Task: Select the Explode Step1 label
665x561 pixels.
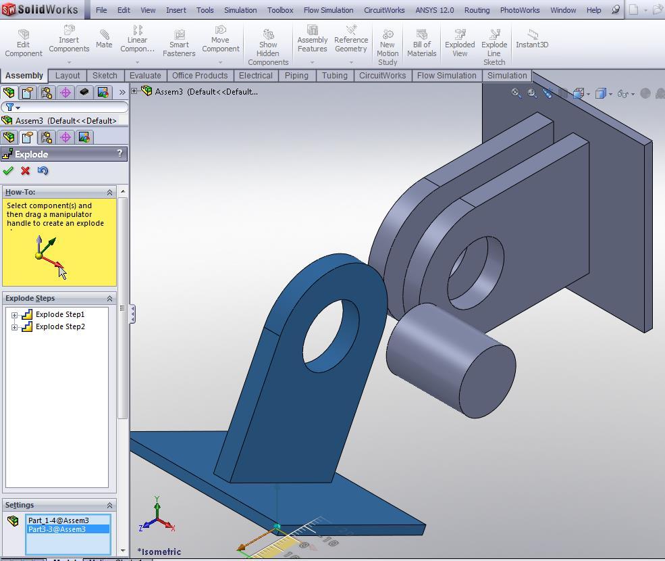Action: (60, 314)
